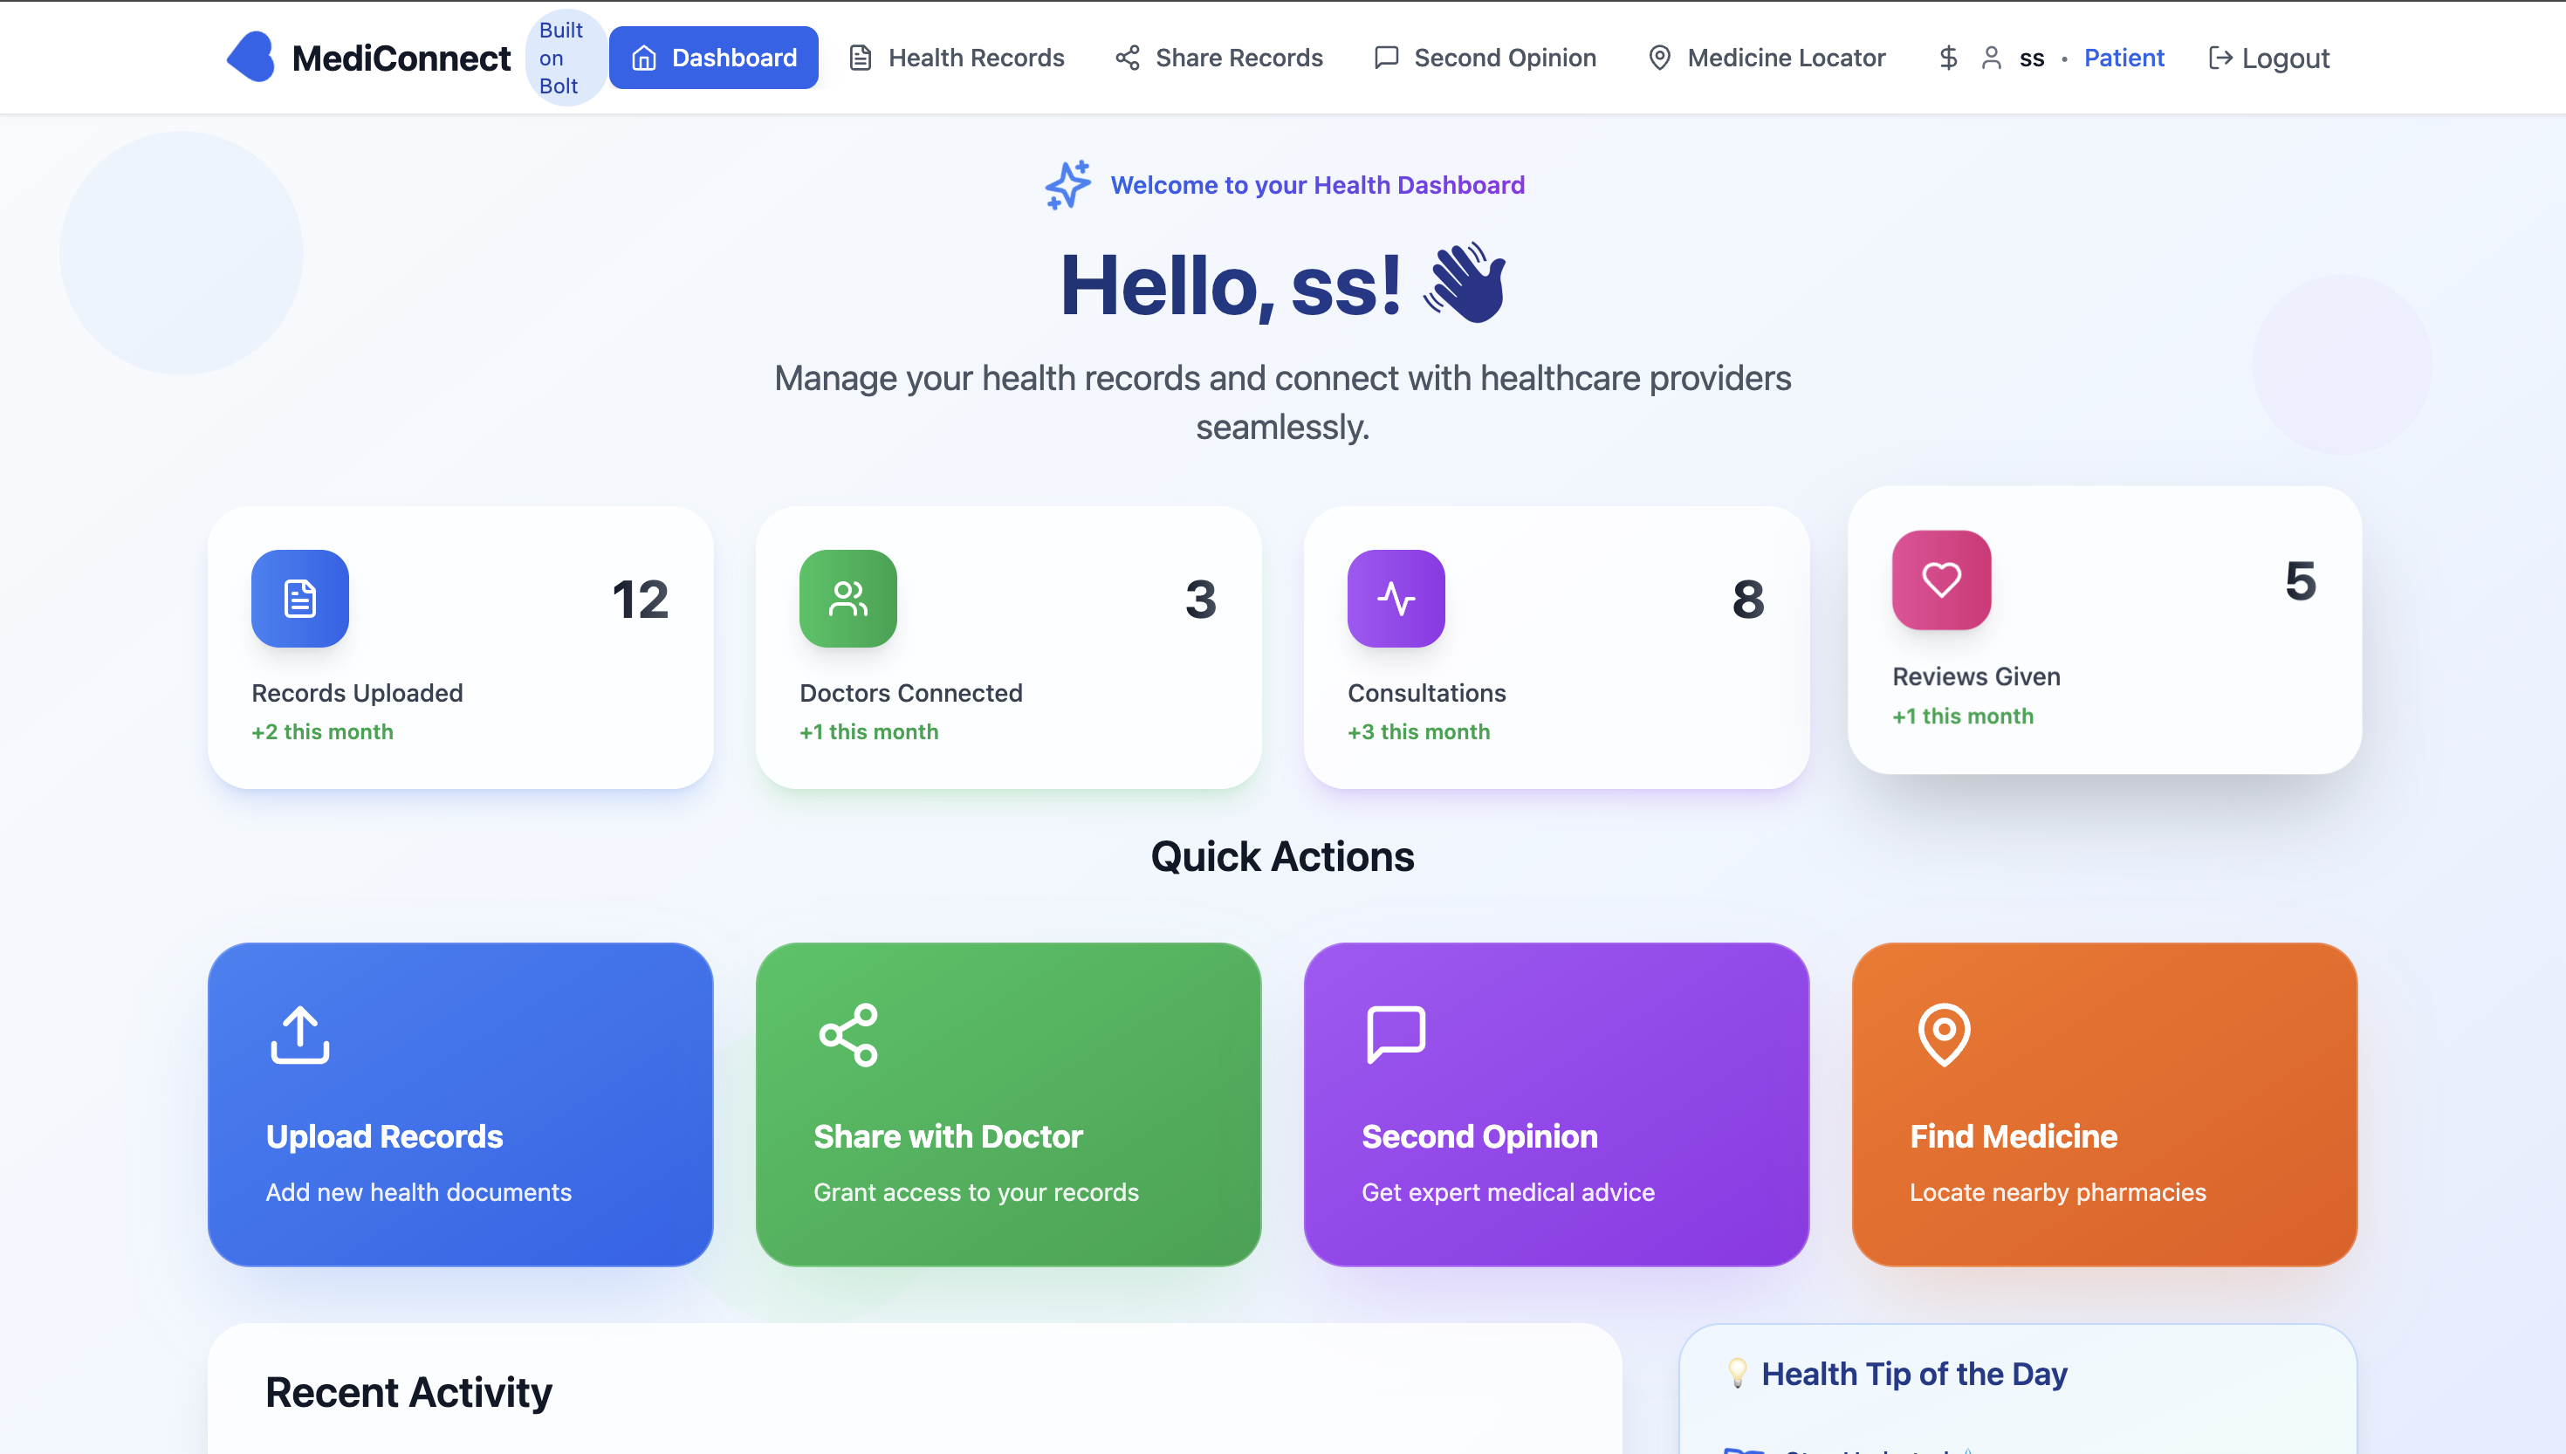Click the dollar sign icon in navbar

pyautogui.click(x=1948, y=58)
